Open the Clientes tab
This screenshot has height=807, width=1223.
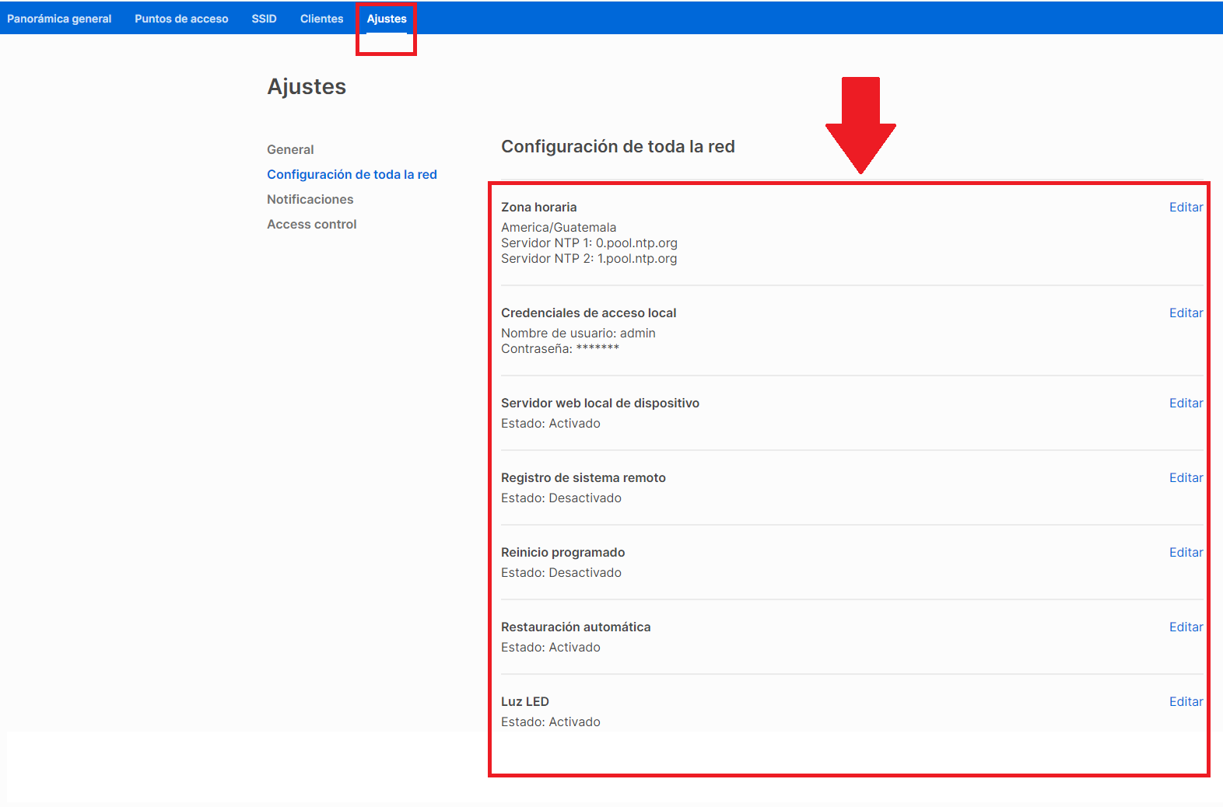(321, 19)
